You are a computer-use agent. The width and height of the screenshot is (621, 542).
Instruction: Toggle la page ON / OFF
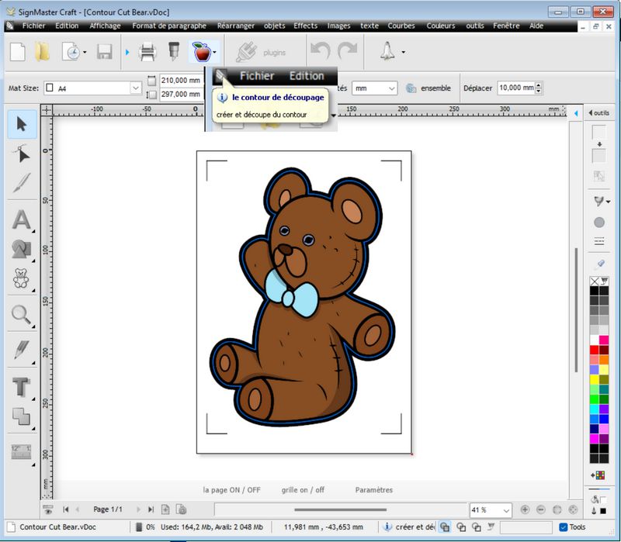231,490
